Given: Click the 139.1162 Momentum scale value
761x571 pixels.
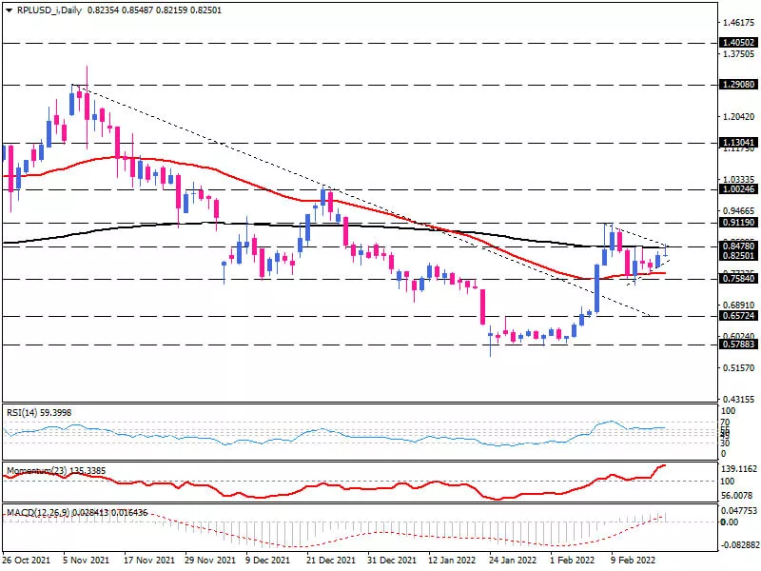Looking at the screenshot, I should pos(739,469).
